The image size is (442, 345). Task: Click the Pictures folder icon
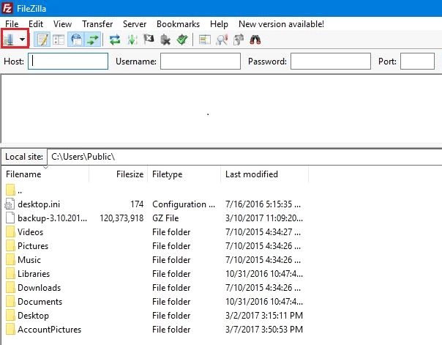(x=10, y=246)
